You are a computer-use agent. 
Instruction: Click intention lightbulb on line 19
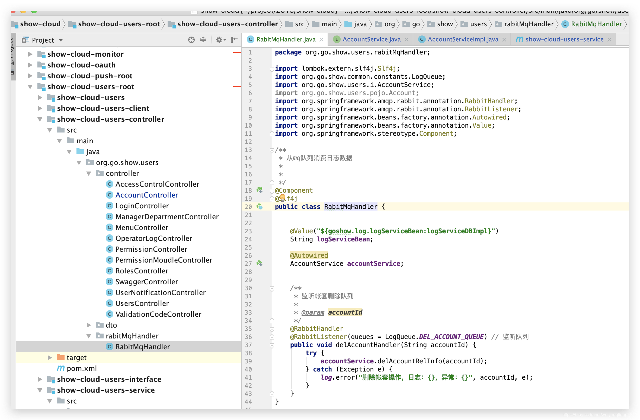(x=282, y=198)
